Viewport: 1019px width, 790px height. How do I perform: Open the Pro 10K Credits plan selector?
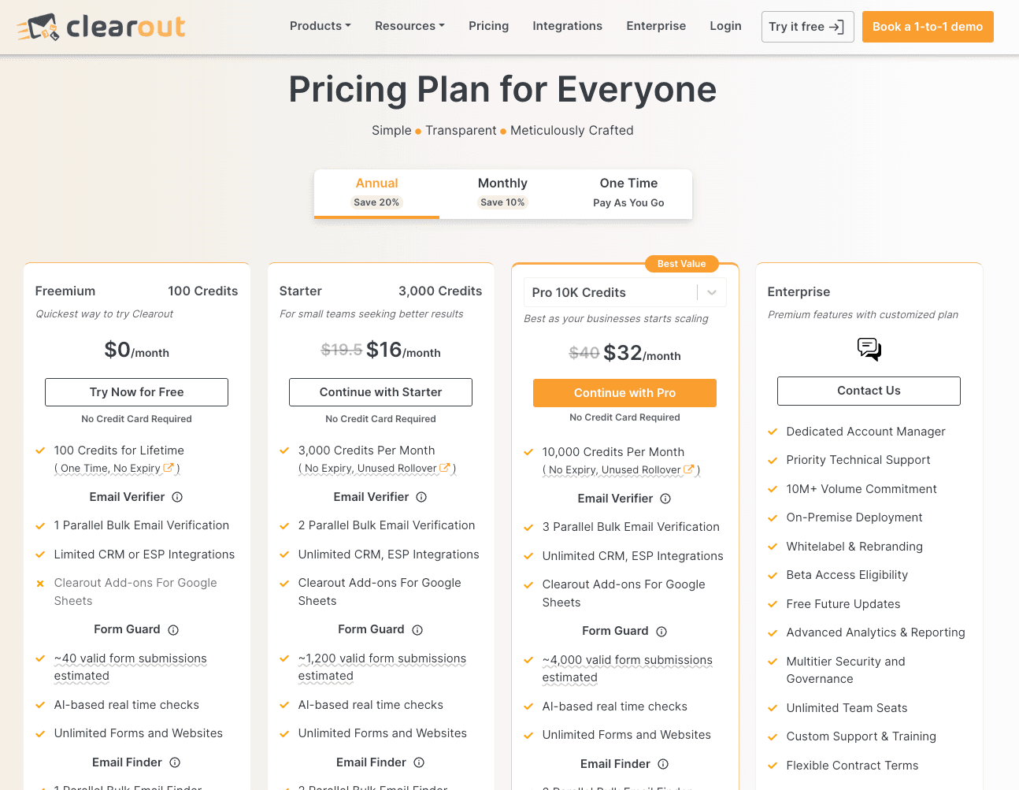tap(624, 292)
